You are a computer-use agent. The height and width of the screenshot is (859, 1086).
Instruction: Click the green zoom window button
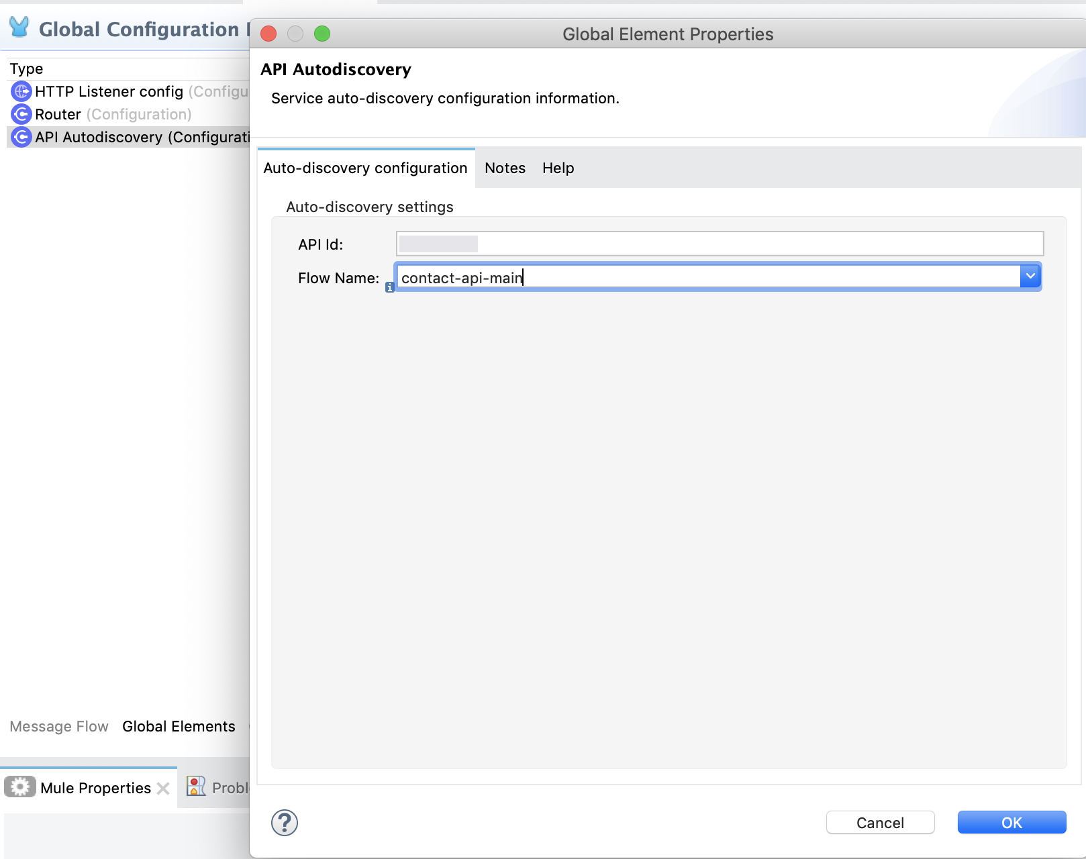click(x=322, y=34)
